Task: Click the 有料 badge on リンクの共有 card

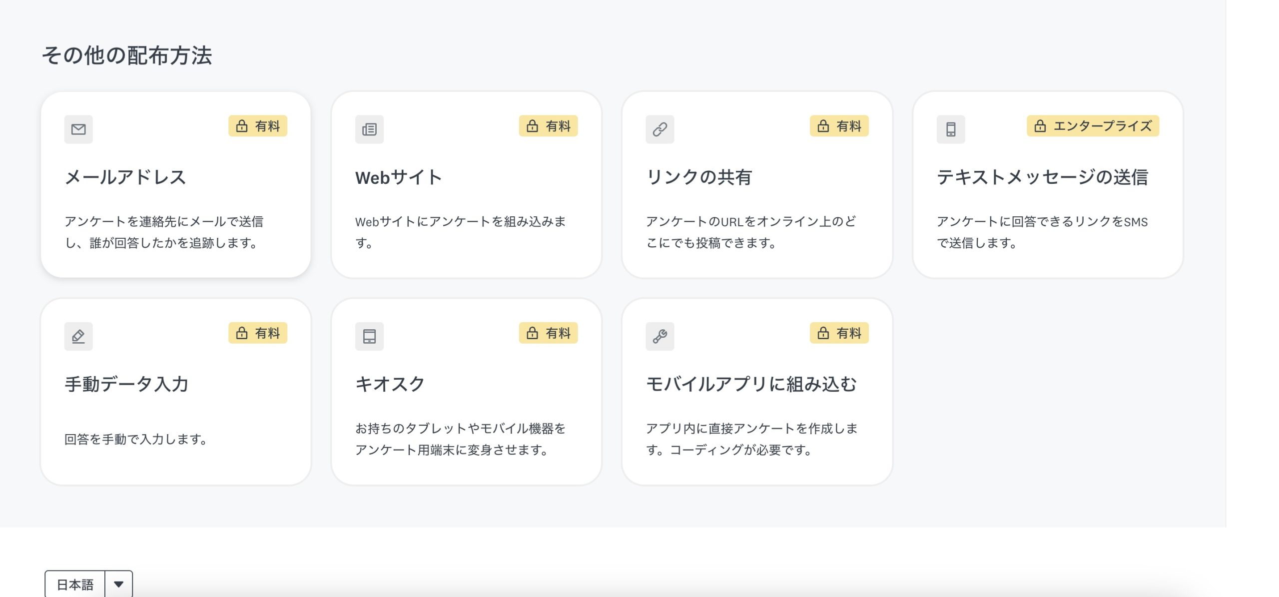Action: (x=839, y=126)
